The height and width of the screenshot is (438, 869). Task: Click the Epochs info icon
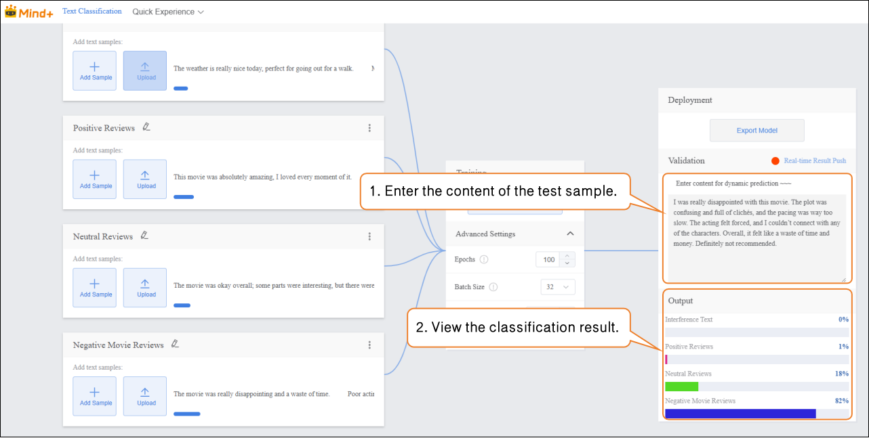pos(484,260)
